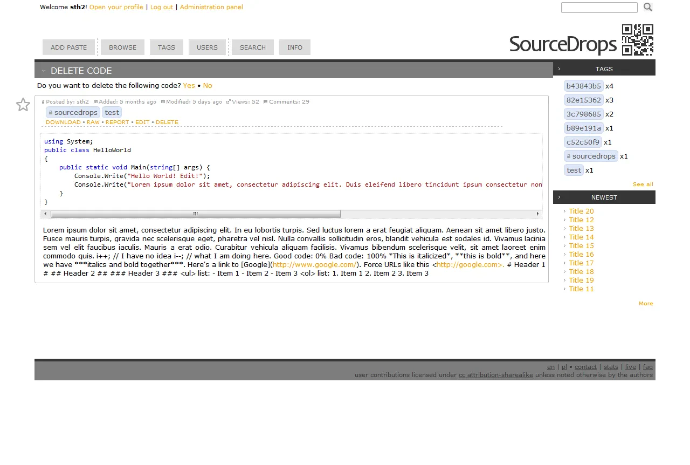Switch to the Users tab

pos(207,47)
